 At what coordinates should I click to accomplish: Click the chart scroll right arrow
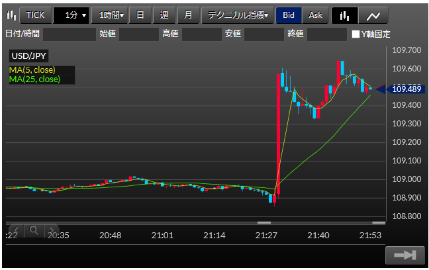coord(52,230)
